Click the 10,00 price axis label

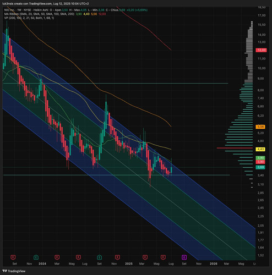262,68
